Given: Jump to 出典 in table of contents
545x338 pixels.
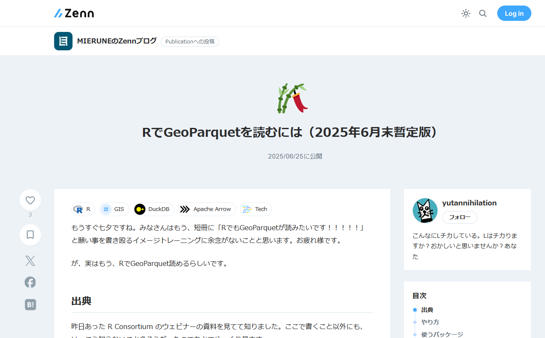Looking at the screenshot, I should coord(427,310).
